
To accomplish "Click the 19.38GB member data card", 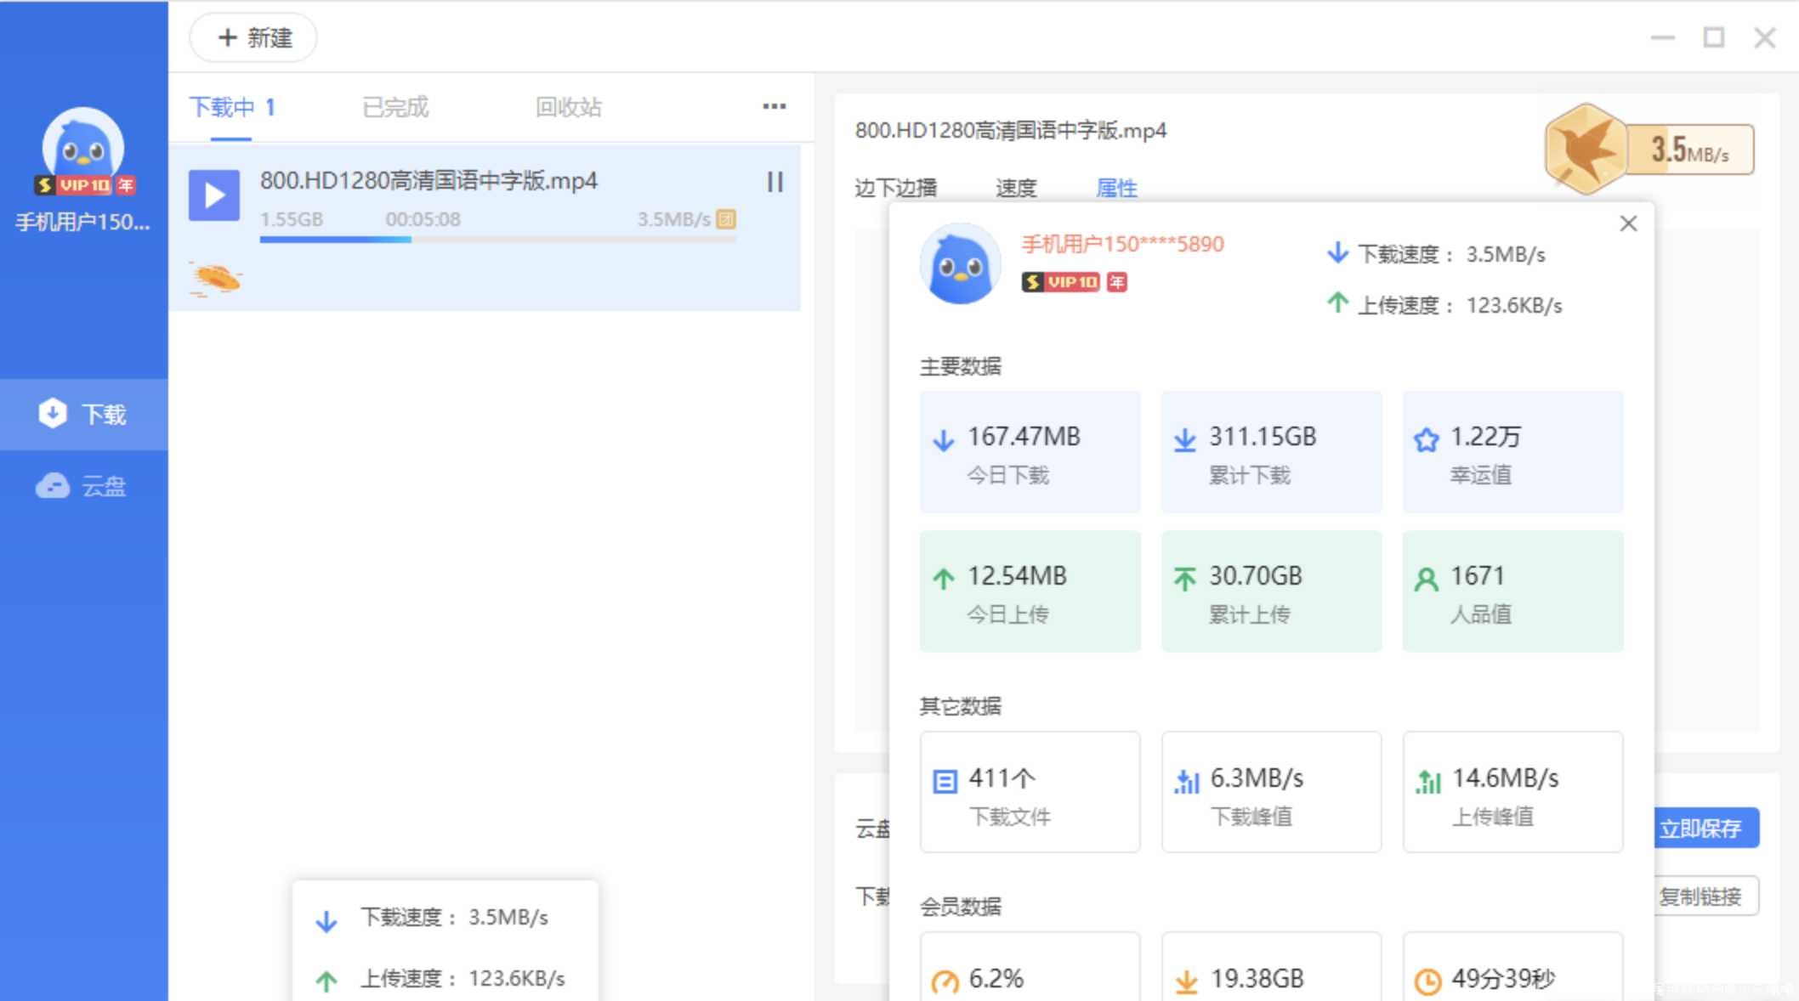I will (x=1271, y=966).
